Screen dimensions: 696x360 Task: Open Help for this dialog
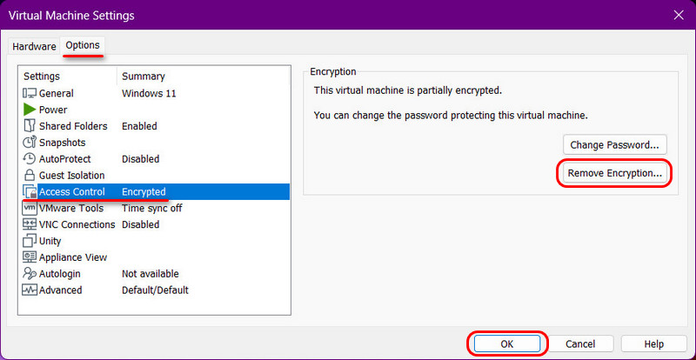pyautogui.click(x=654, y=344)
